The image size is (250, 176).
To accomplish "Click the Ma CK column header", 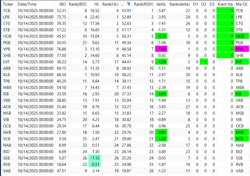I will pos(241,4).
